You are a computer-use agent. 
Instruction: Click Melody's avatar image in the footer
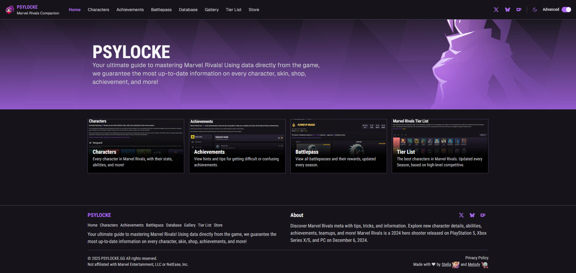coord(485,265)
